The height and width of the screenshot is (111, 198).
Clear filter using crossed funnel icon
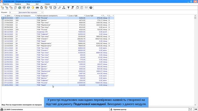click(73, 8)
